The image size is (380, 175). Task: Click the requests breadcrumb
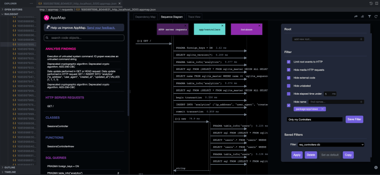click(x=67, y=9)
